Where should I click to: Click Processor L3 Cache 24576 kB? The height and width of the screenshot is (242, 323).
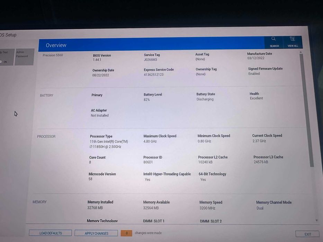pos(261,162)
